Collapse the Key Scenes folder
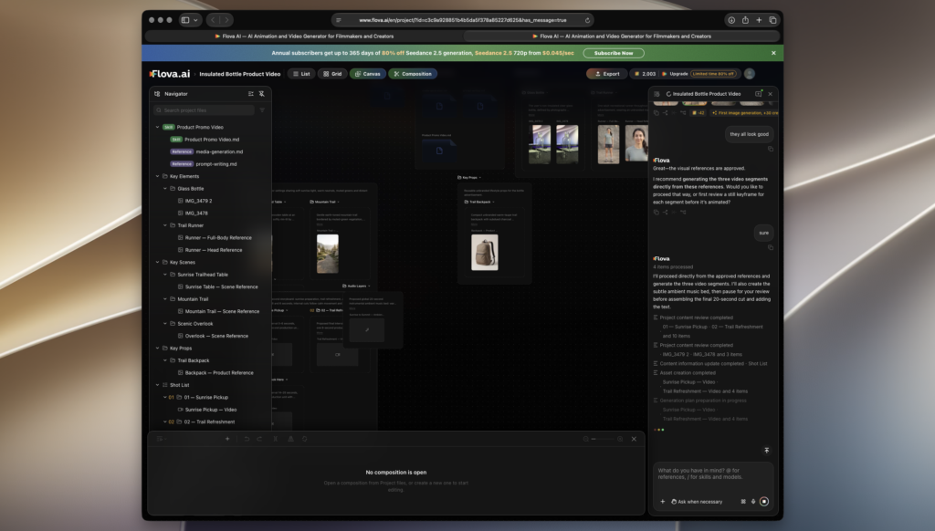The width and height of the screenshot is (935, 531). click(157, 262)
